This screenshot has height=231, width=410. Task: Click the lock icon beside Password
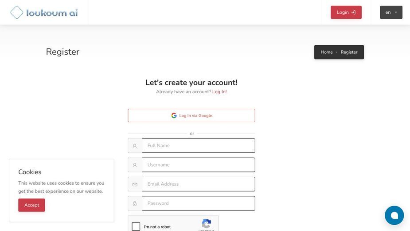[x=135, y=203]
